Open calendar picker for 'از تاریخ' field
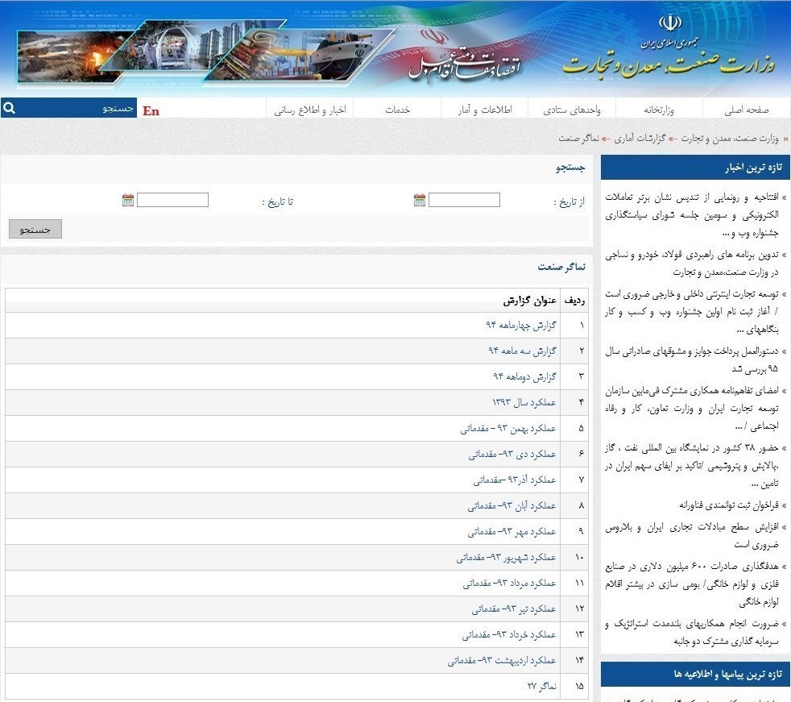This screenshot has height=702, width=791. coord(419,200)
